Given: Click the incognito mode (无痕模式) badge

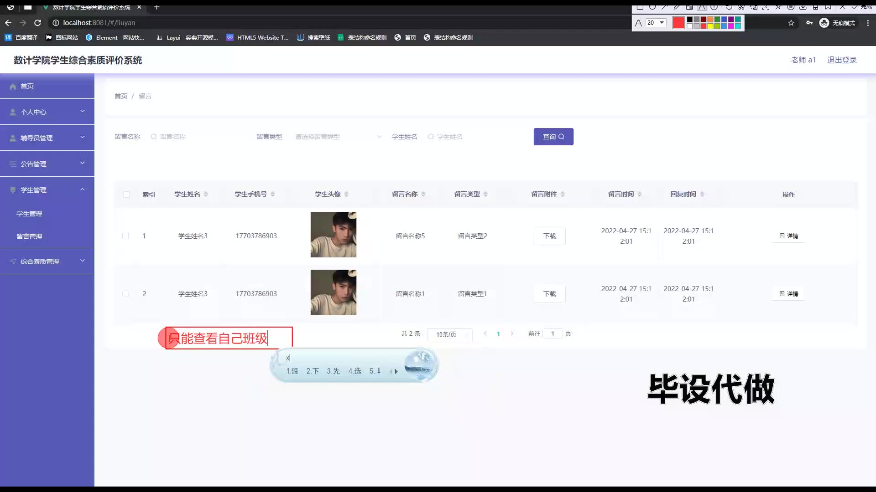Looking at the screenshot, I should point(838,23).
